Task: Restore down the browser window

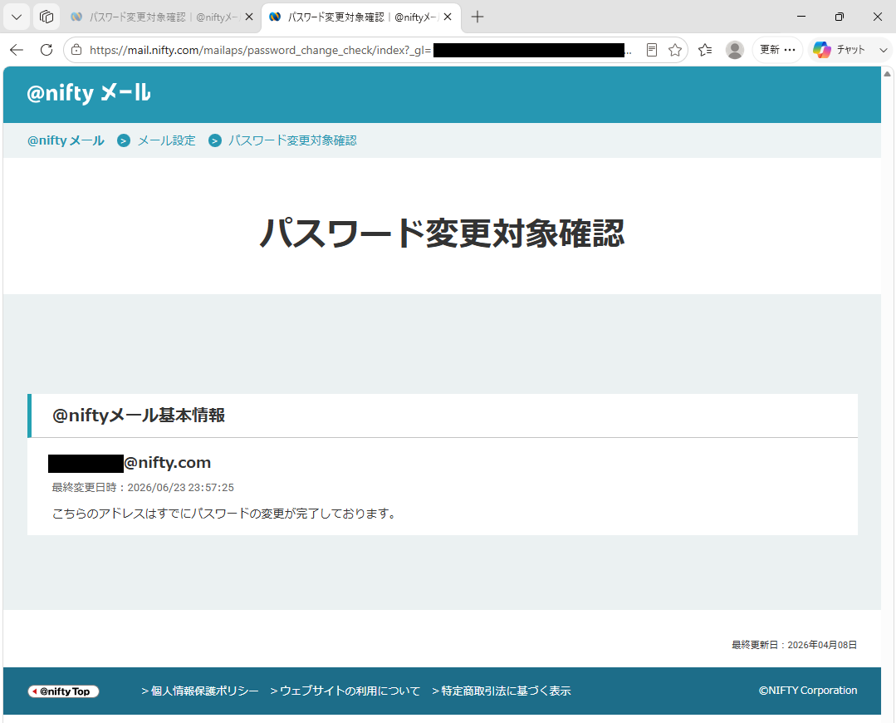Action: click(x=840, y=17)
